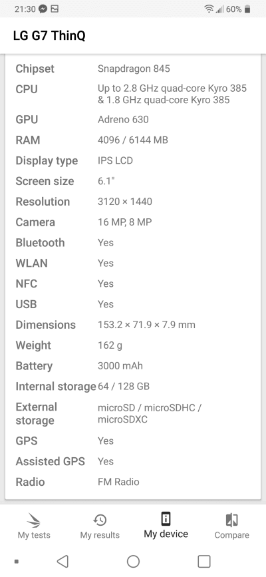Tap the Chipset Snapdragon 845 row
Screen dimensions: 266x577
coord(133,69)
